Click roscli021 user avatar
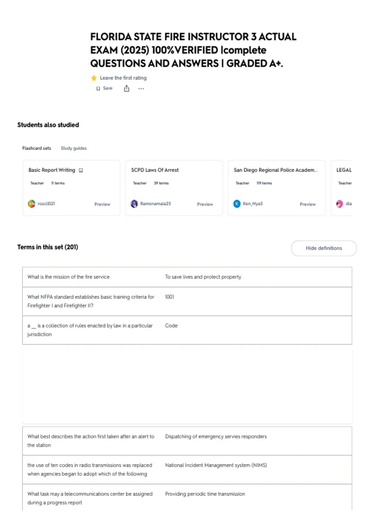The image size is (374, 529). coord(31,204)
